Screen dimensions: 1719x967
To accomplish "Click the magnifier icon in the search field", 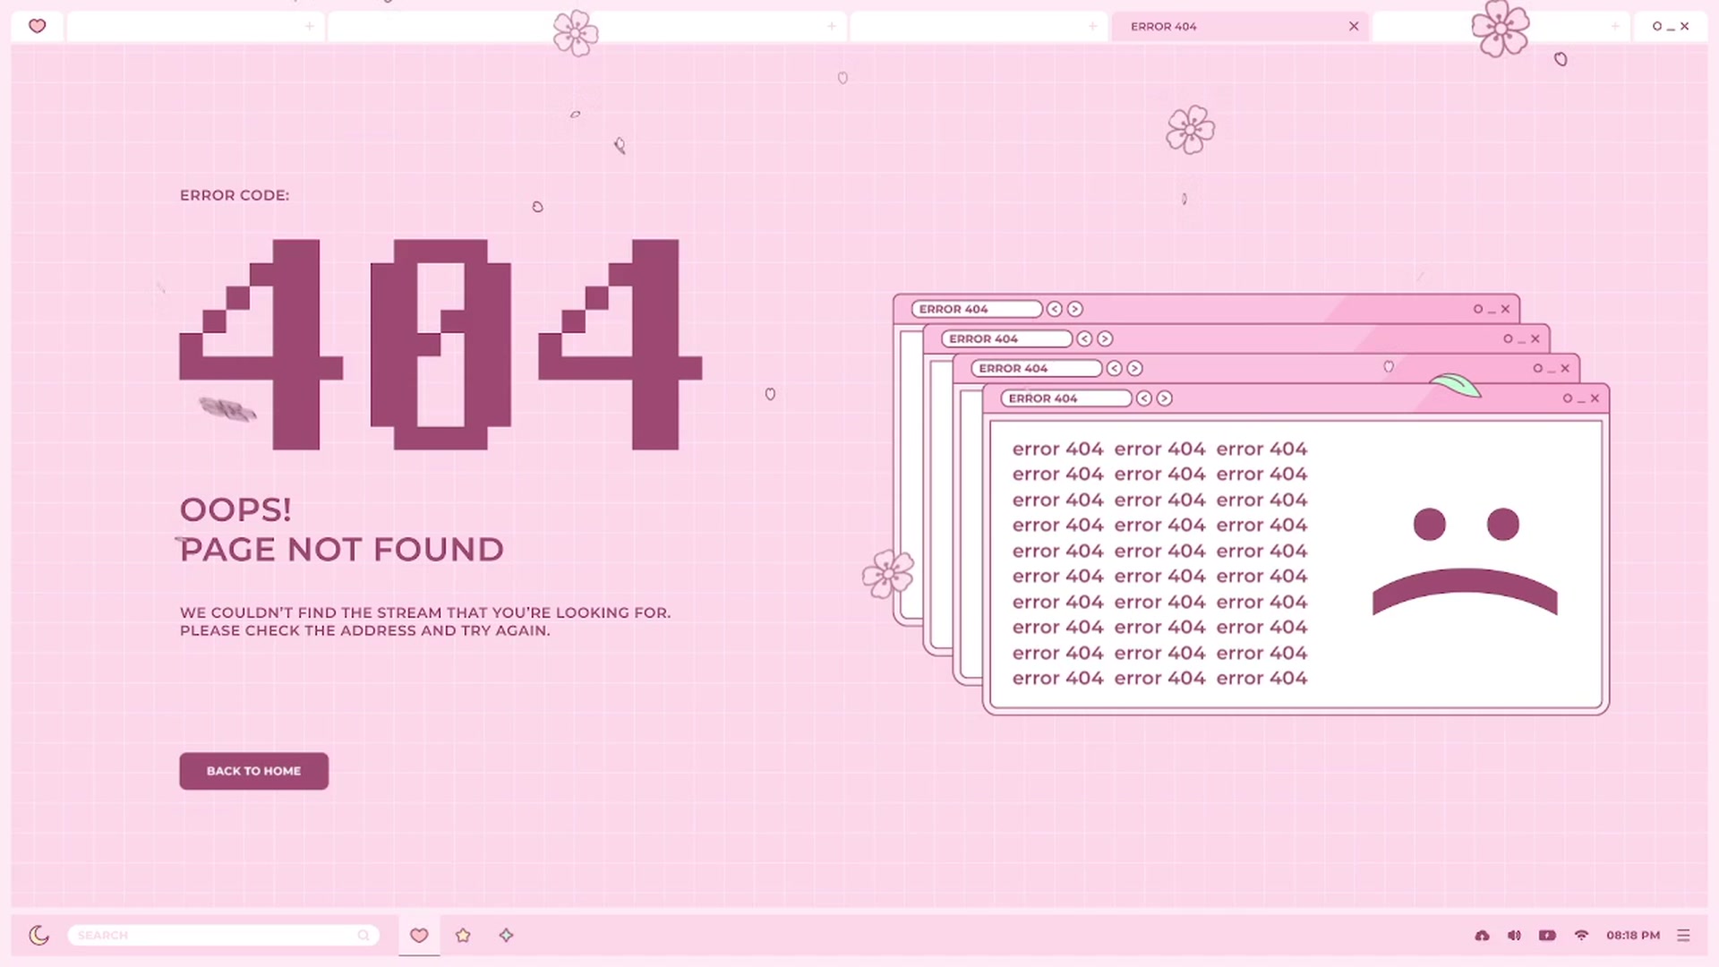I will (363, 935).
